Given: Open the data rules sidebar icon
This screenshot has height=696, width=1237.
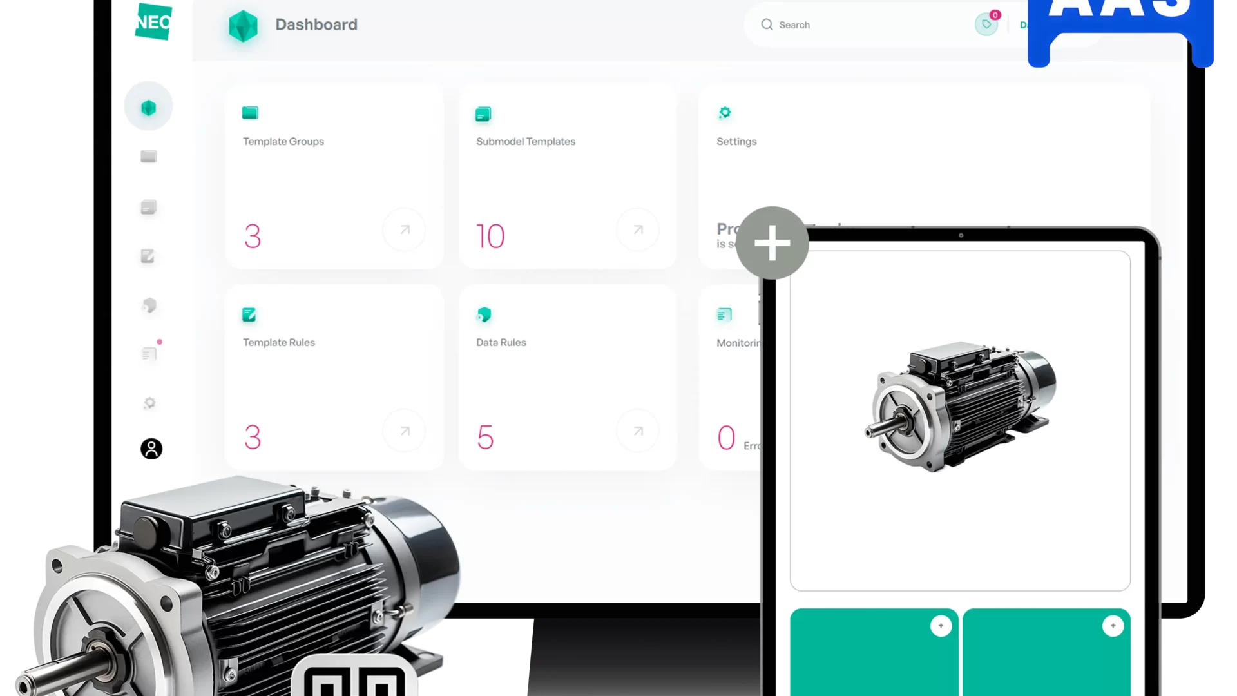Looking at the screenshot, I should pos(149,305).
